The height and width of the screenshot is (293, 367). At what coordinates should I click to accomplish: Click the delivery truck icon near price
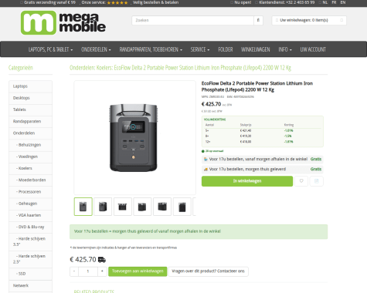[x=102, y=260]
